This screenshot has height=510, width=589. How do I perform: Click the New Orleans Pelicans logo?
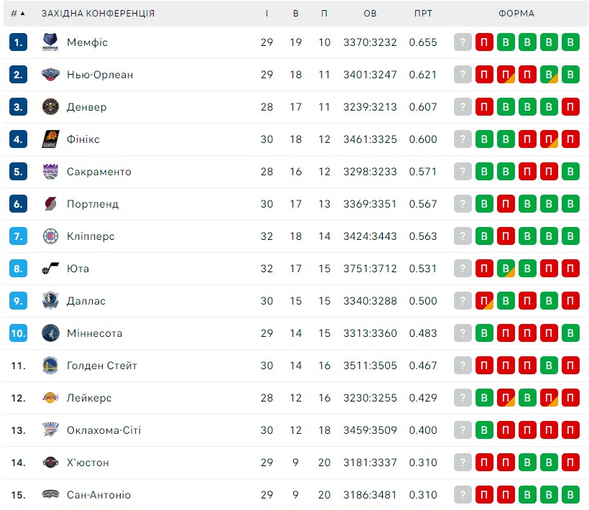pyautogui.click(x=50, y=75)
